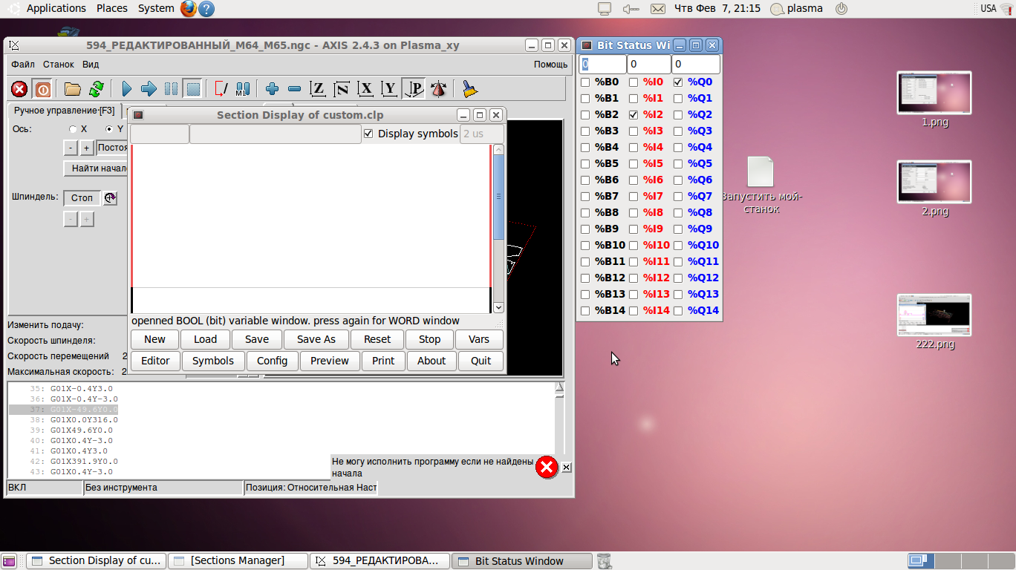Select Y axis radio button
The width and height of the screenshot is (1016, 570).
110,129
